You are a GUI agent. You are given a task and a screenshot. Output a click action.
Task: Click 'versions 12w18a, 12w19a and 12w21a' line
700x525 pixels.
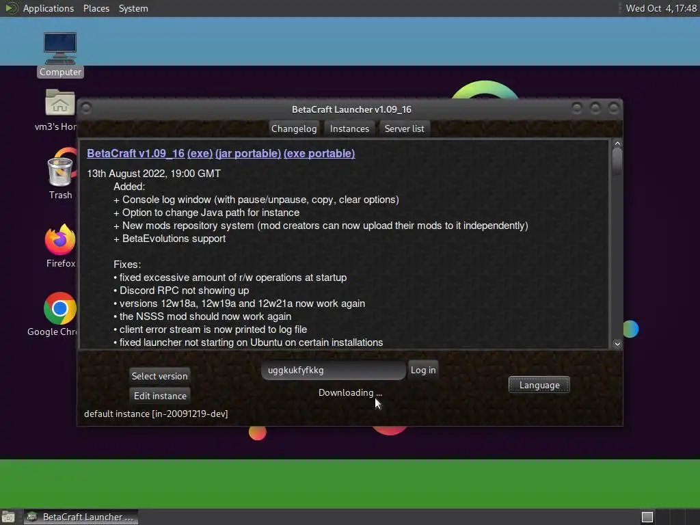coord(239,304)
